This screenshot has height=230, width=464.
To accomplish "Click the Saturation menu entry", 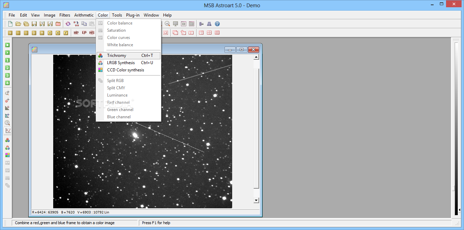I will tap(129, 30).
